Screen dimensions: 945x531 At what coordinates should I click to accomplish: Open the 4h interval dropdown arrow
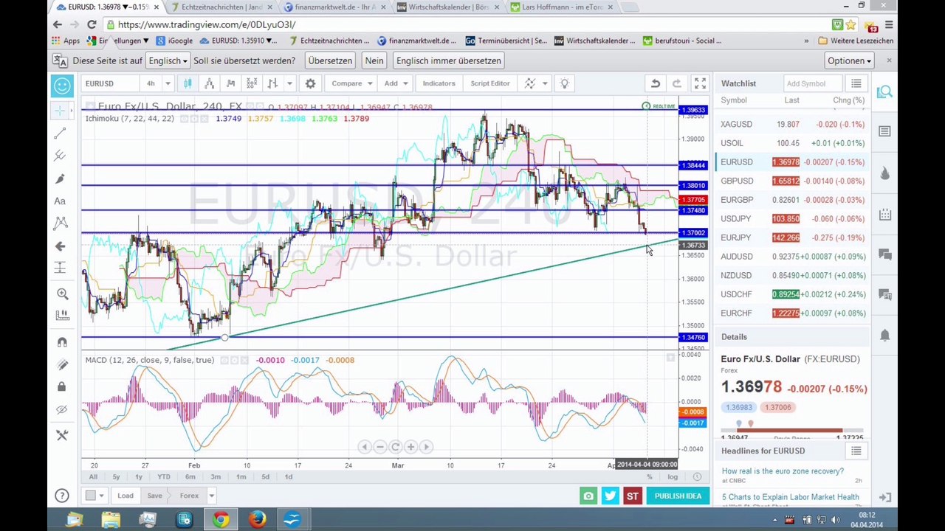(x=168, y=83)
